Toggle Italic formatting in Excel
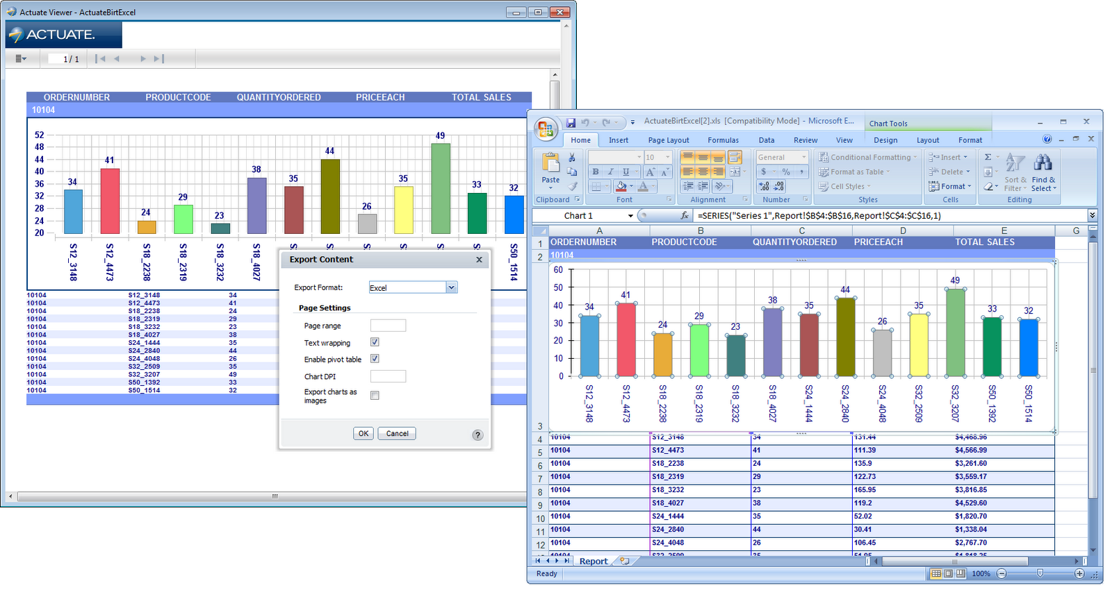This screenshot has height=590, width=1112. tap(611, 172)
